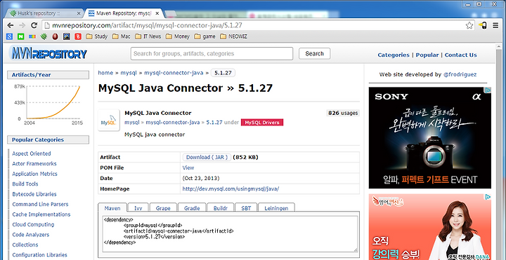
Task: Select the Buildr dependency tab
Action: [221, 208]
